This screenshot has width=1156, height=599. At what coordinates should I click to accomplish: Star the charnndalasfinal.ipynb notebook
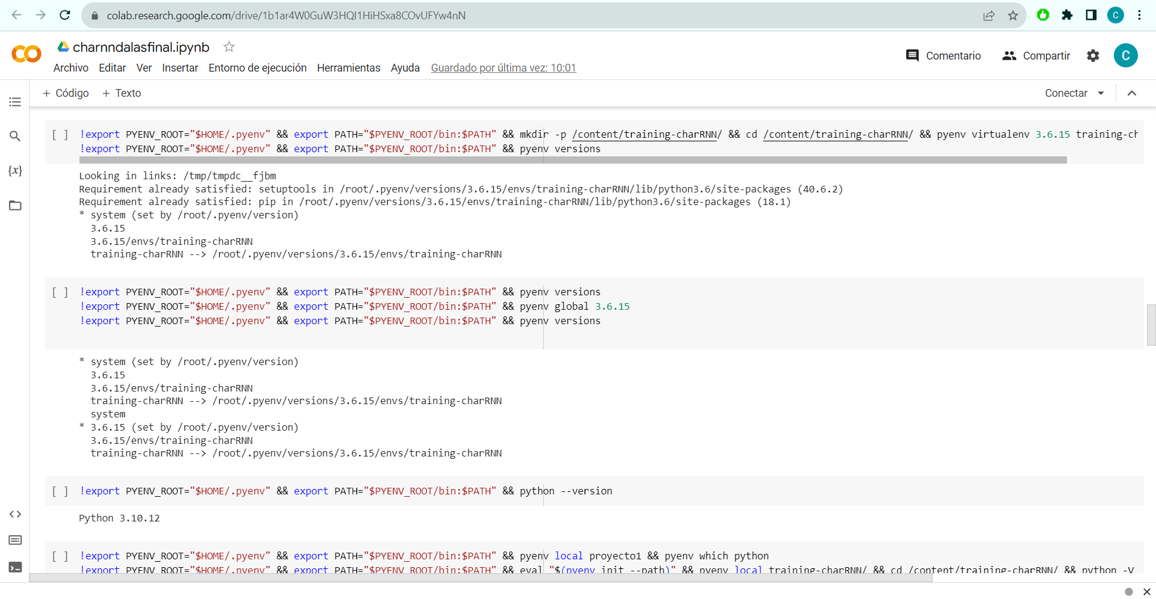coord(229,46)
